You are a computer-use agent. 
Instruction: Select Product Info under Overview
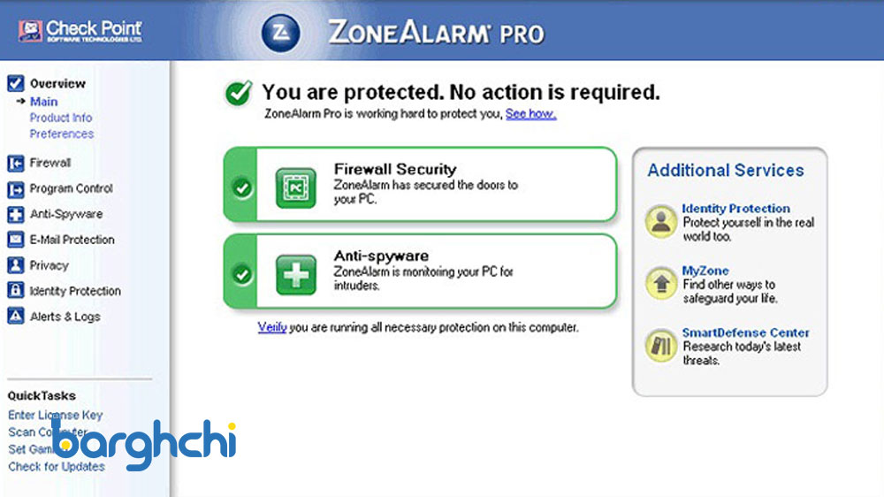61,118
